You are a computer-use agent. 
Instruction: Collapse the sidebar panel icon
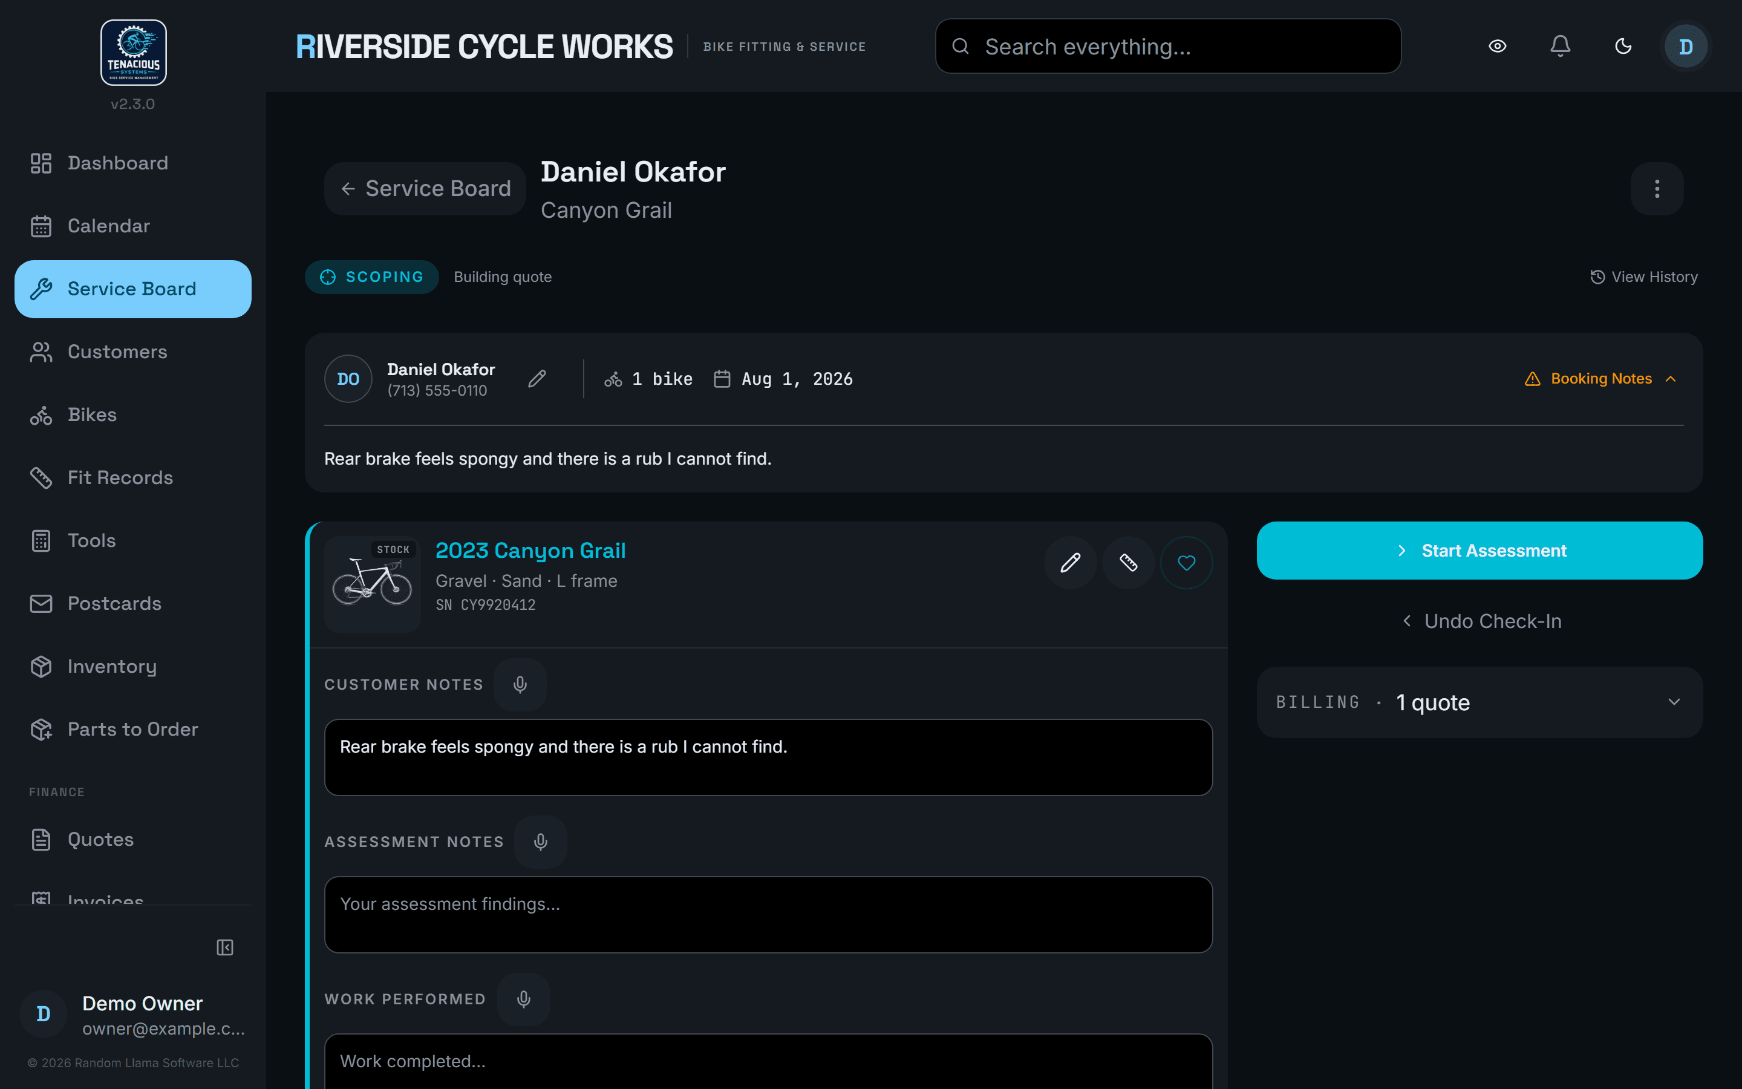tap(224, 947)
